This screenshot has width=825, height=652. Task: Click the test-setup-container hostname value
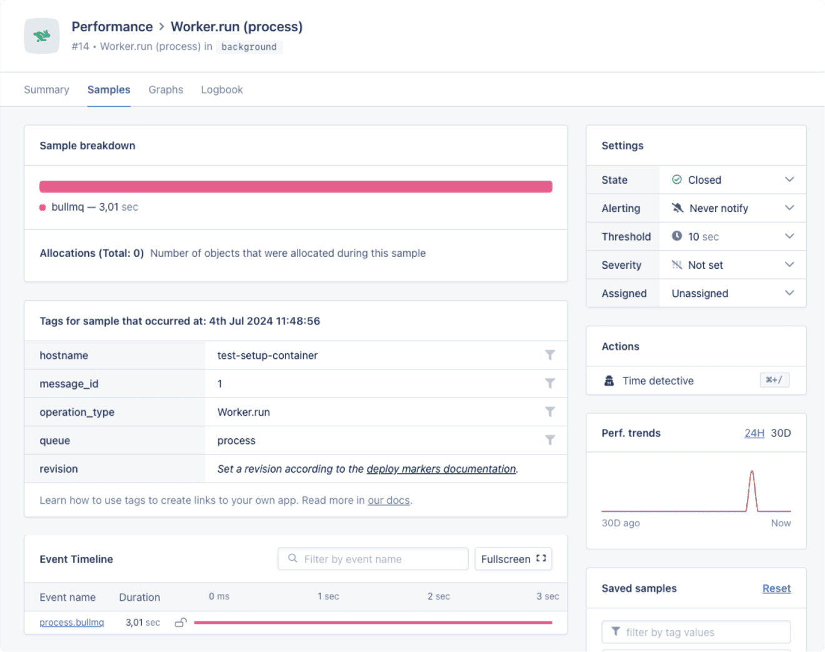[267, 355]
